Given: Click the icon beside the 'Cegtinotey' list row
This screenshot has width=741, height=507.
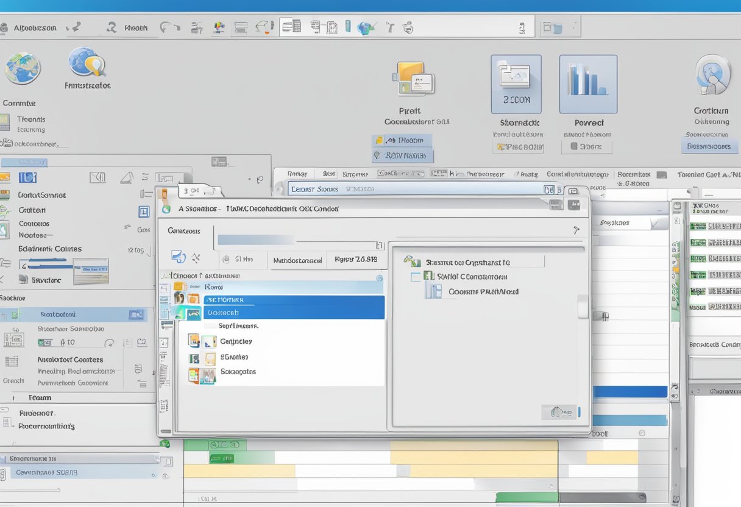Looking at the screenshot, I should pyautogui.click(x=202, y=341).
